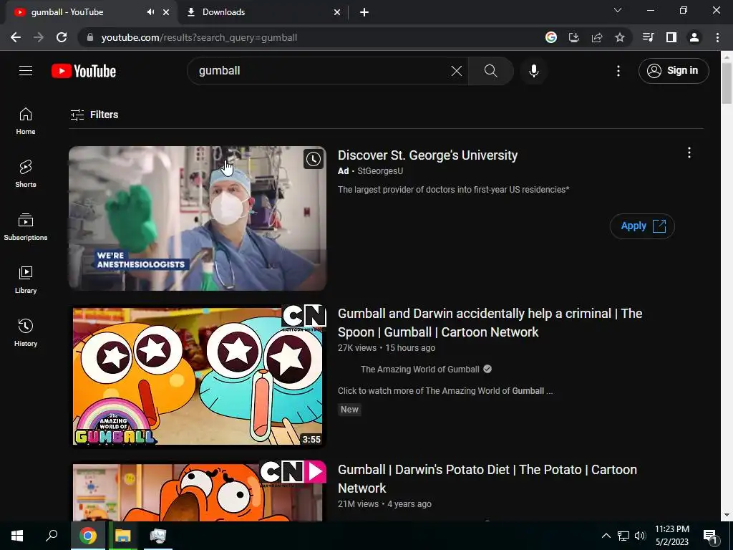733x550 pixels.
Task: Click the magnifier search button
Action: tap(491, 71)
